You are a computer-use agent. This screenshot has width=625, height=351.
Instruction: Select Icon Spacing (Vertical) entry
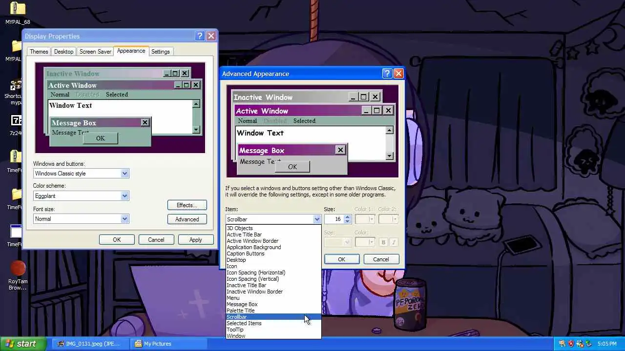point(273,279)
